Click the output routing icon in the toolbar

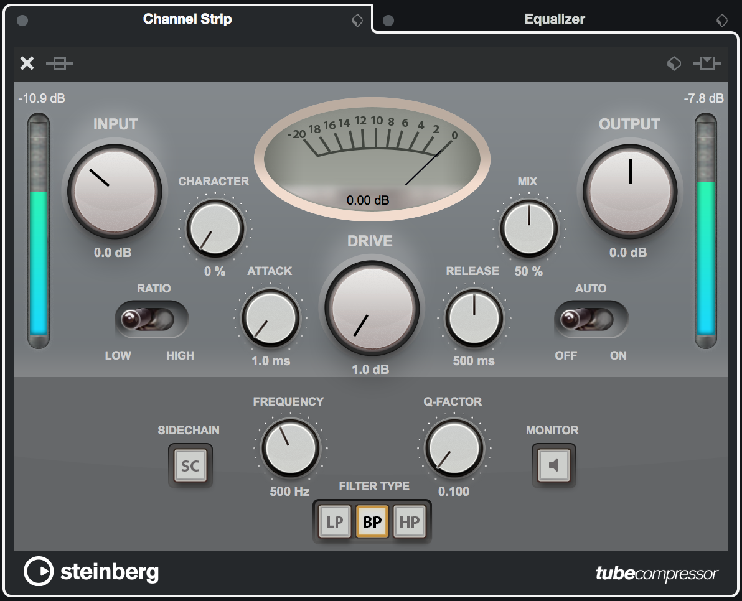click(707, 63)
